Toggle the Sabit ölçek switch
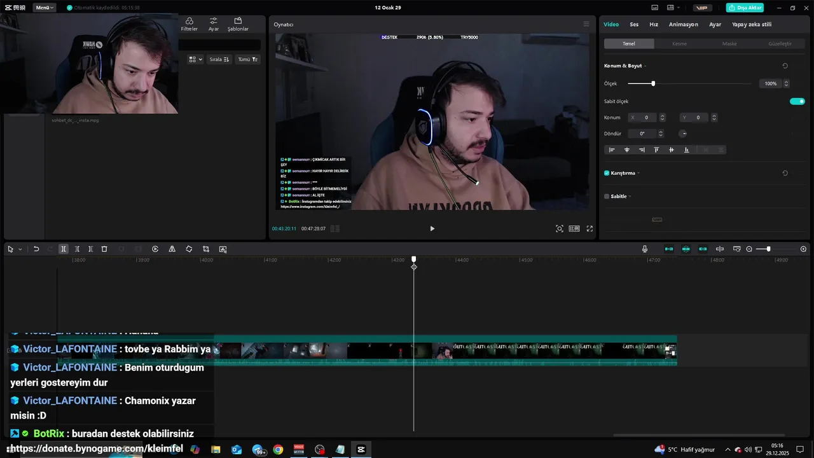Screen dimensions: 814x458 pos(797,101)
